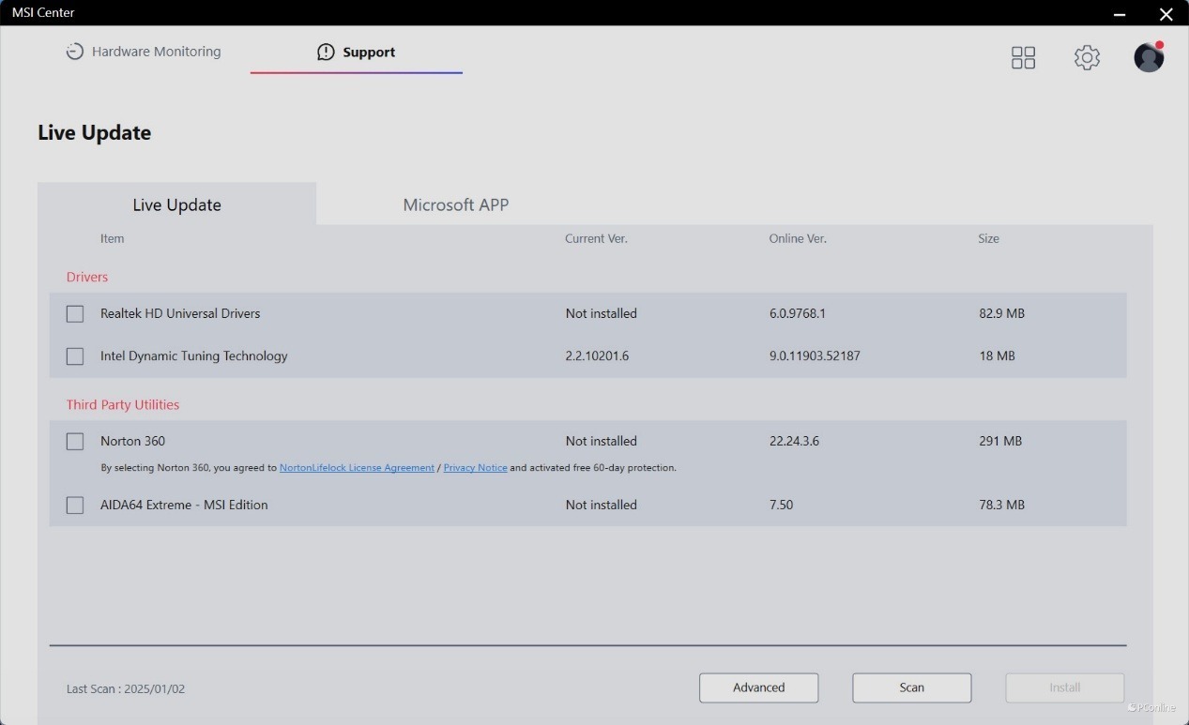Click the Item column header

point(112,238)
